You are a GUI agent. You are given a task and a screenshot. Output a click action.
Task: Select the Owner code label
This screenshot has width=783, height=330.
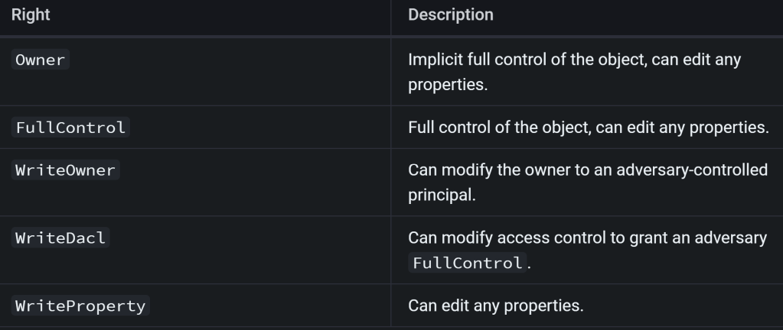[41, 60]
